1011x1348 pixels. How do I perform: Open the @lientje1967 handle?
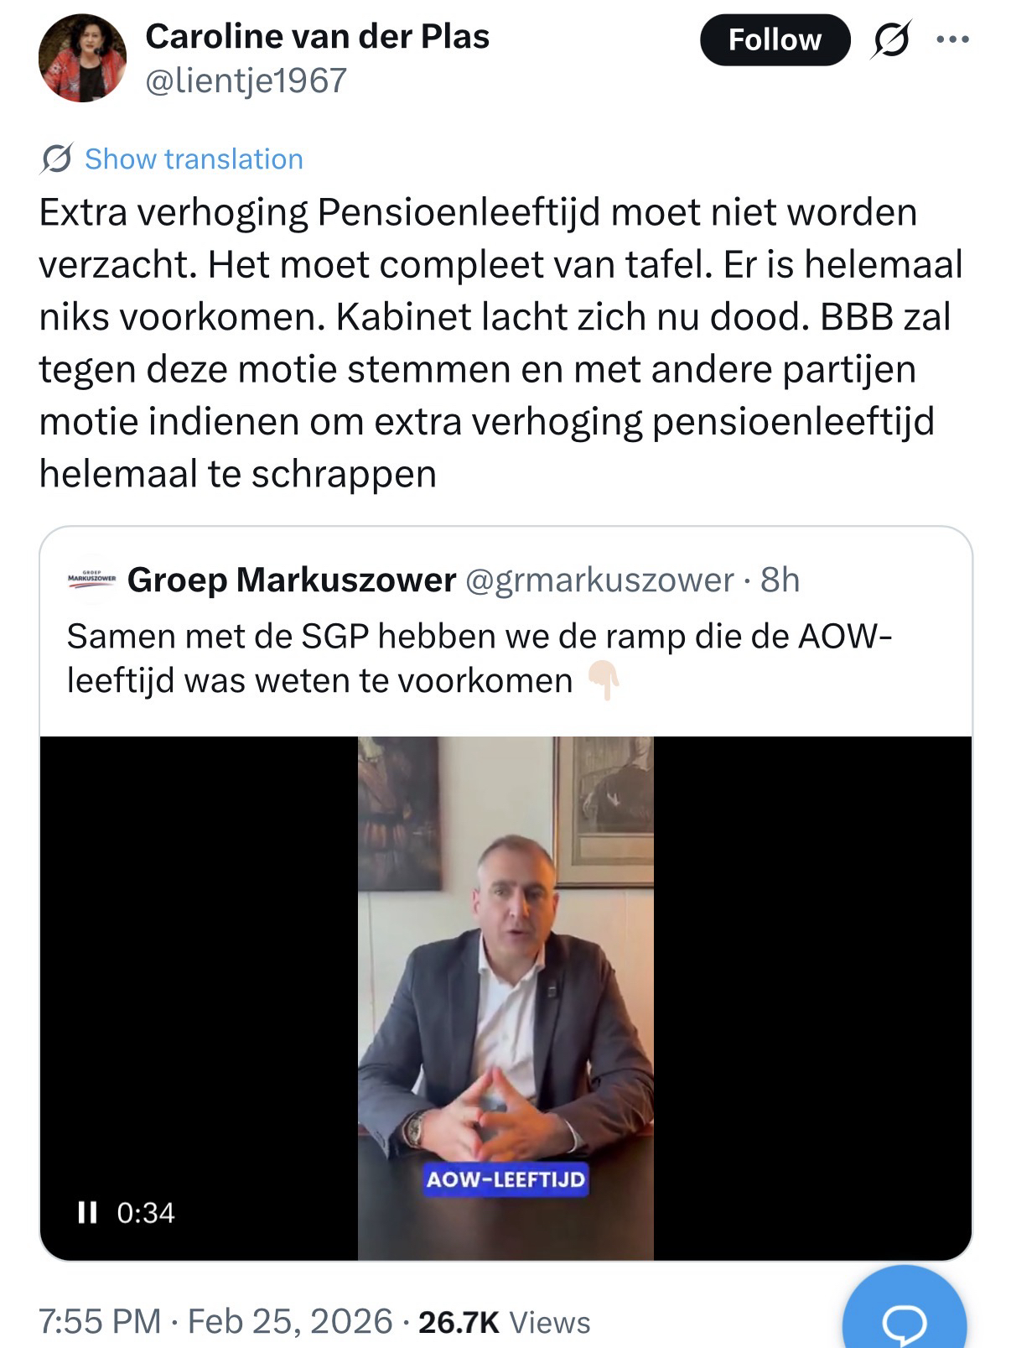[x=246, y=81]
